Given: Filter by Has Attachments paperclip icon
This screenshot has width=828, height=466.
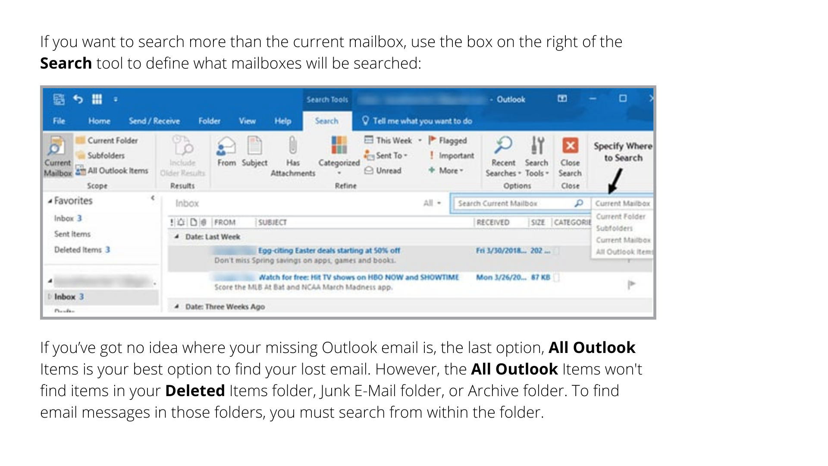Looking at the screenshot, I should [293, 146].
